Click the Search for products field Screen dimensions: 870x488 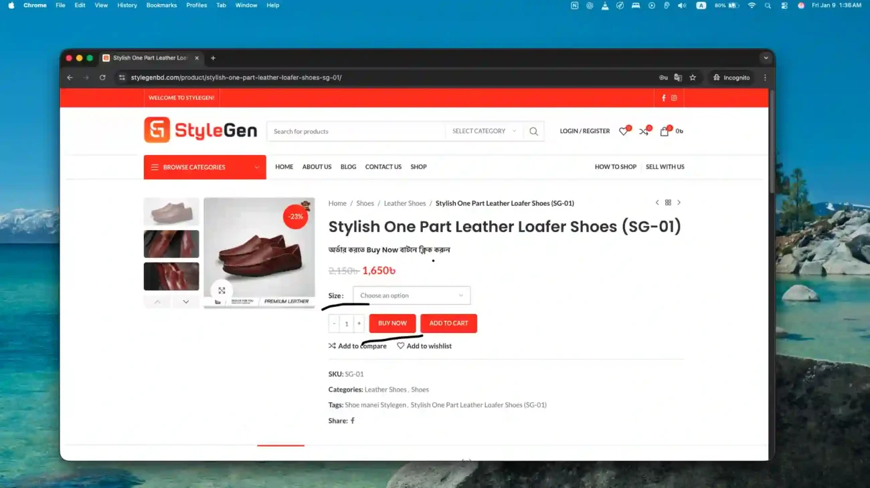pos(356,132)
